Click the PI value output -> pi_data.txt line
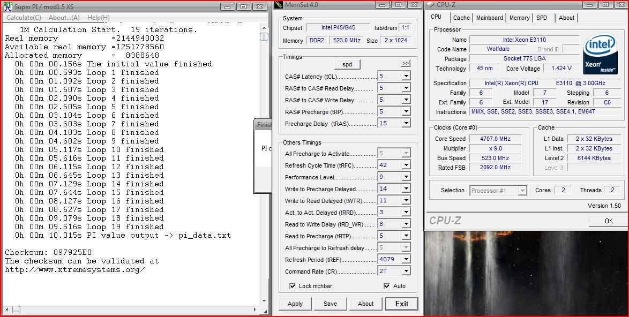The width and height of the screenshot is (629, 317). [x=123, y=236]
